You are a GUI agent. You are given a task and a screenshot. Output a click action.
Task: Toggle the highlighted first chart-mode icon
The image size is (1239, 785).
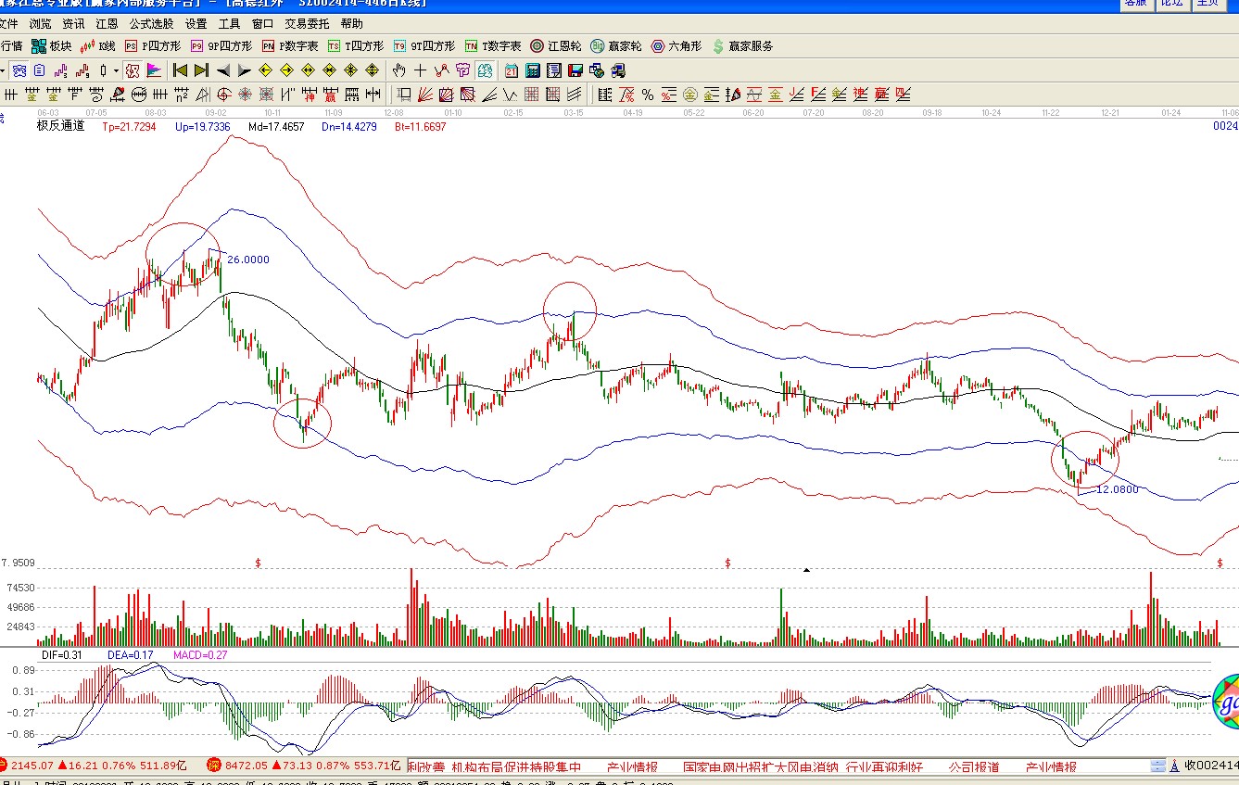19,70
